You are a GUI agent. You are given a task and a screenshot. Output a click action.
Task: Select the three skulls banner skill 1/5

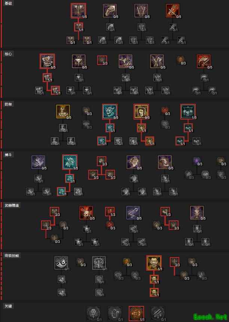(x=188, y=111)
